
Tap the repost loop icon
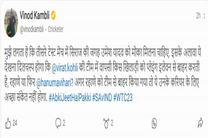click(106, 123)
